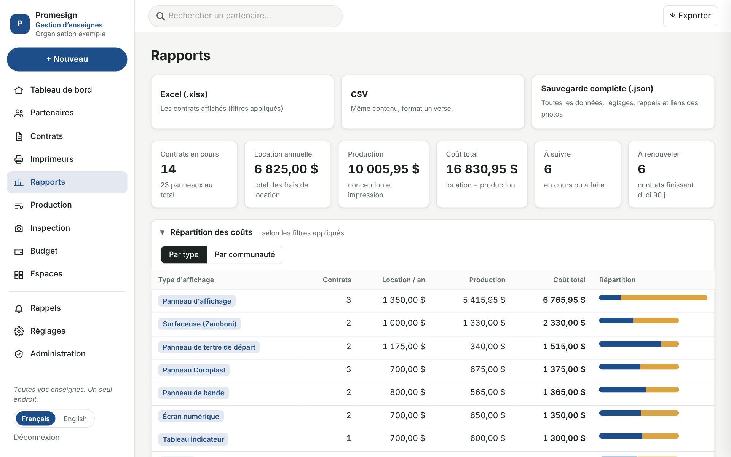Switch language to English
731x457 pixels.
[x=75, y=419]
